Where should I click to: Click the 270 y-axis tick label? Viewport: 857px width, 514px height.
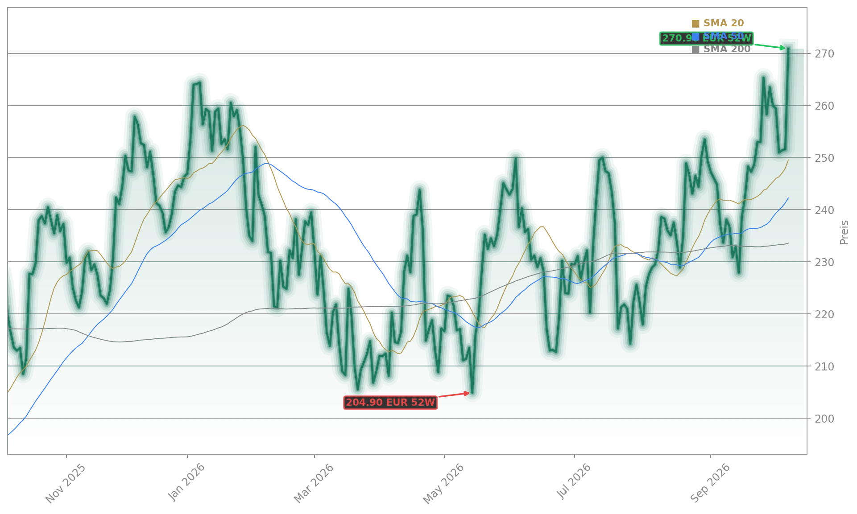[x=824, y=54]
